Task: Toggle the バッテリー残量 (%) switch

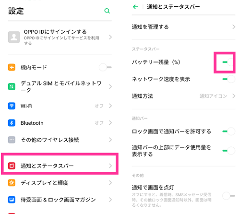Action: tap(228, 62)
